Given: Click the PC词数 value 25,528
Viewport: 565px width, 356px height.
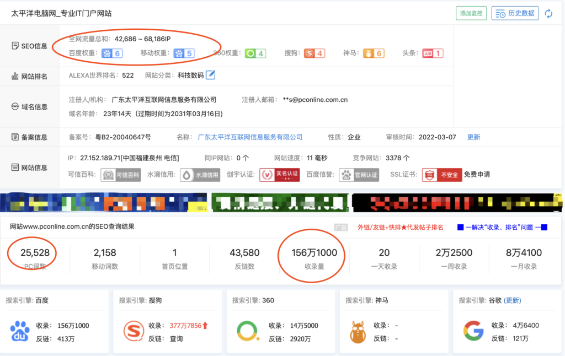Looking at the screenshot, I should pos(35,253).
